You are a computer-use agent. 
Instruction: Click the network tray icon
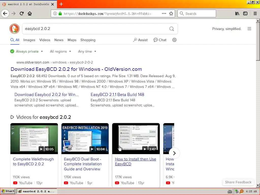(x=237, y=191)
